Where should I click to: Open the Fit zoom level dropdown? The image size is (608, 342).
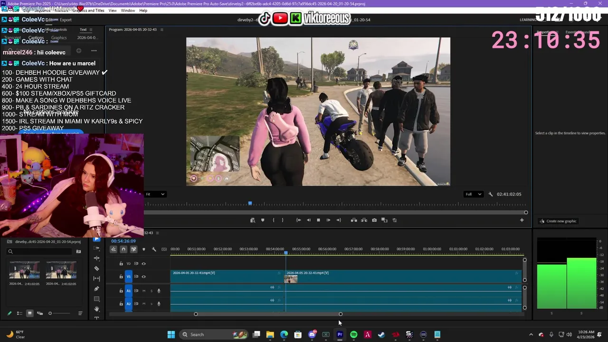[155, 194]
